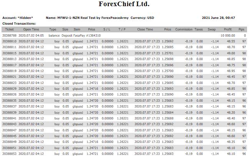The width and height of the screenshot is (249, 156).
Task: Click the 10 000.00 deposit amount
Action: tap(228, 35)
